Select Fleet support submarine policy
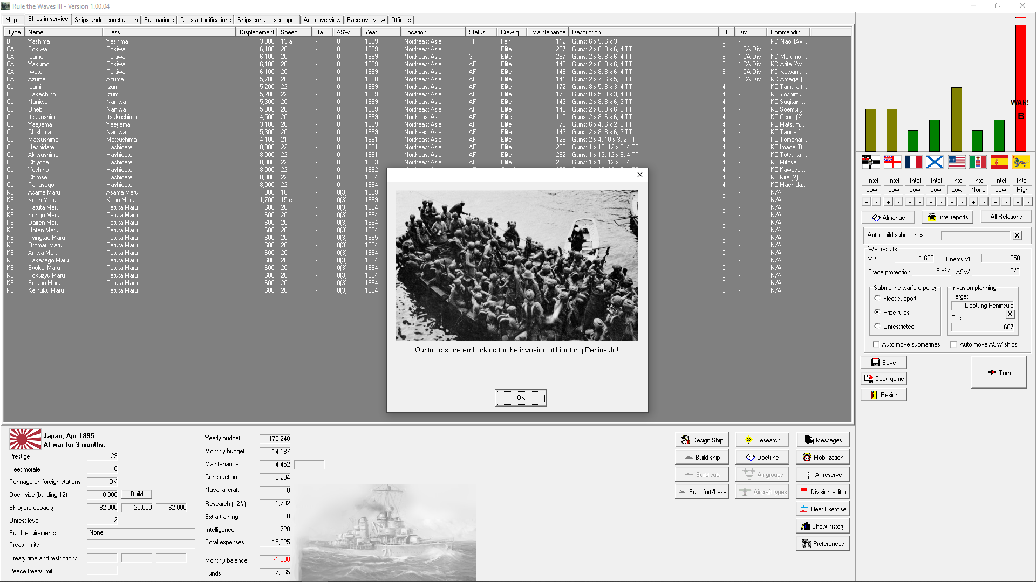 point(877,299)
